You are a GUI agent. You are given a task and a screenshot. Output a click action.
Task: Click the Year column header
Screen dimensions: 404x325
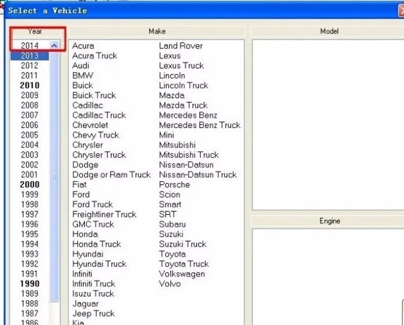tap(35, 31)
